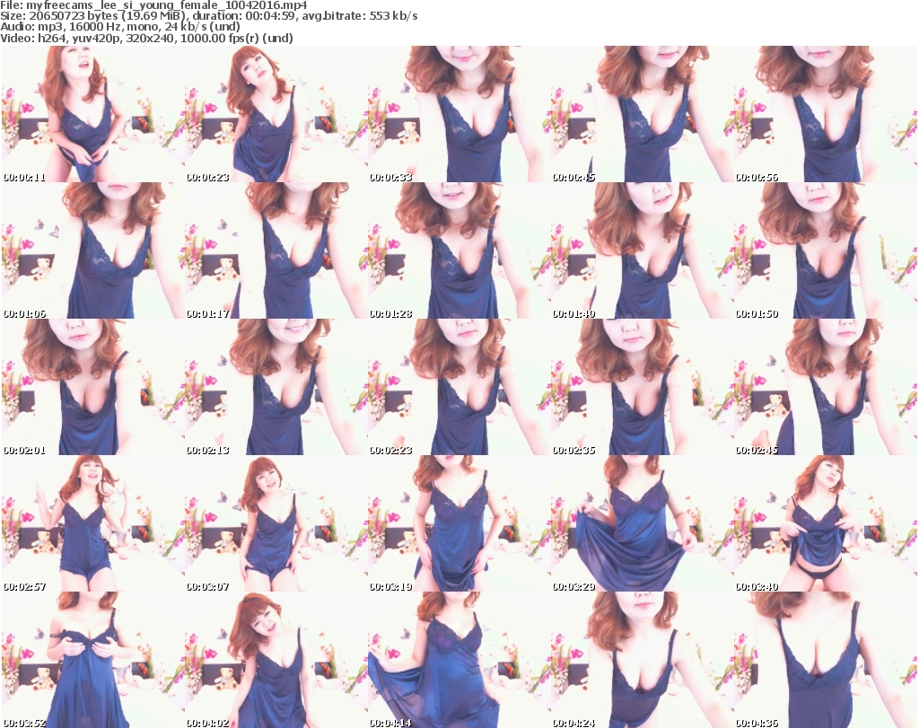Select the frame at 00:01:28
Image resolution: width=919 pixels, height=728 pixels.
coord(459,250)
